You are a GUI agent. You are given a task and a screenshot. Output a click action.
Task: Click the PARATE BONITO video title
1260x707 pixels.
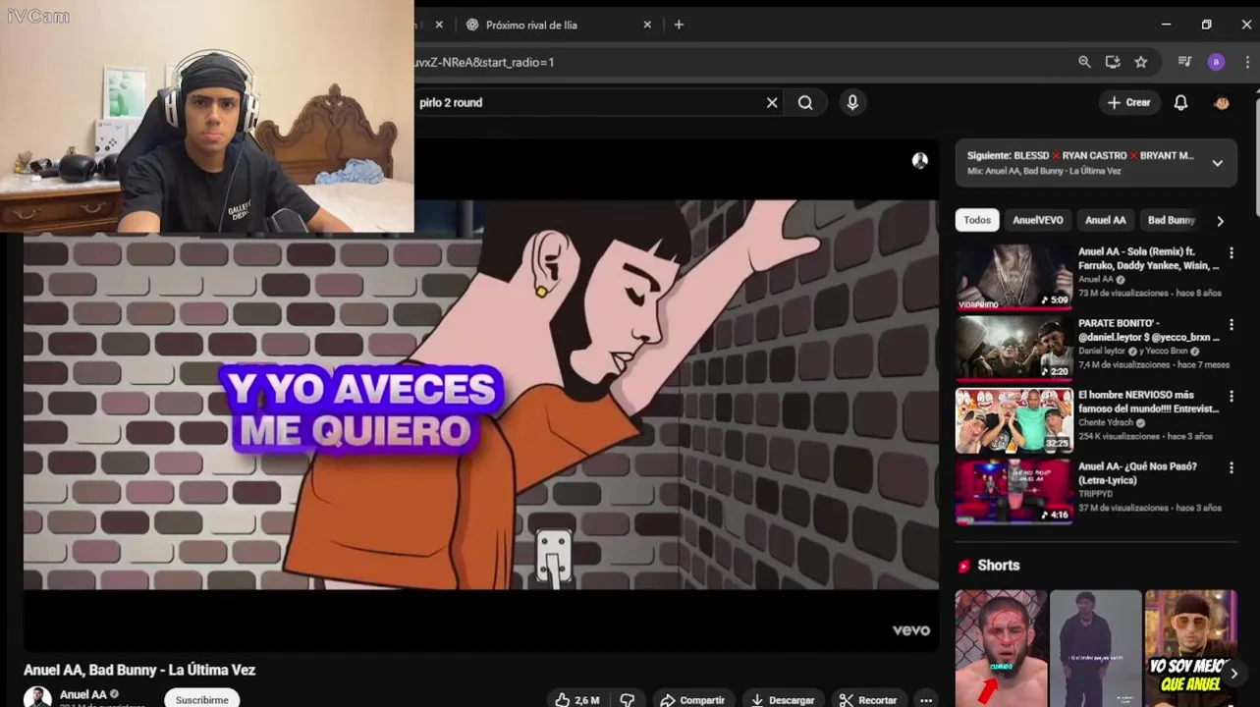[1148, 330]
